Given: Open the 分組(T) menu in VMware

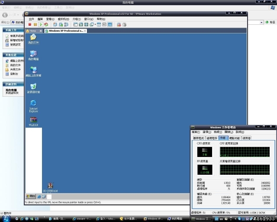Looking at the screenshot, I should (x=77, y=19).
